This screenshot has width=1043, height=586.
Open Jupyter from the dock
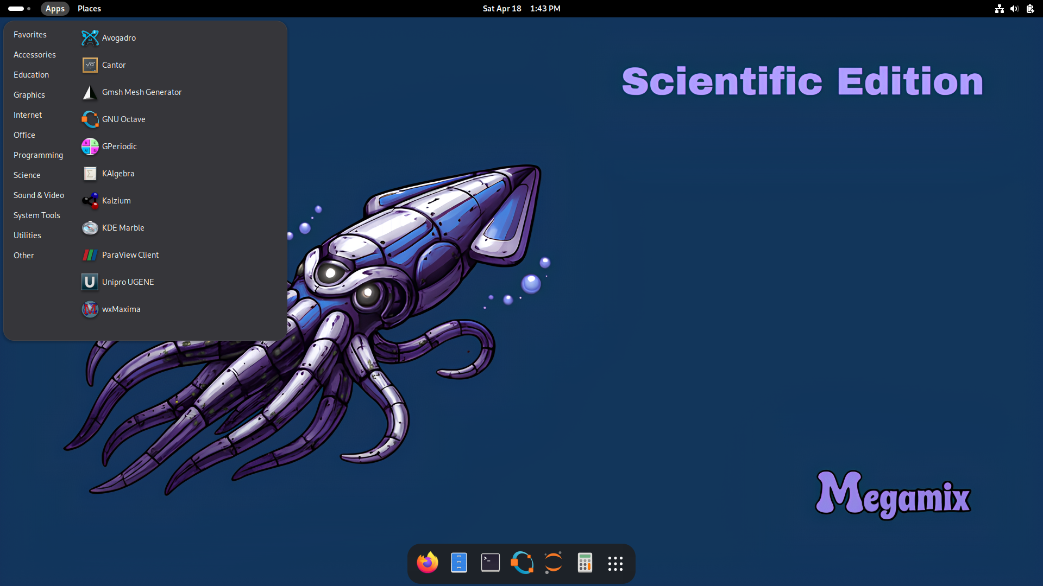click(x=553, y=563)
